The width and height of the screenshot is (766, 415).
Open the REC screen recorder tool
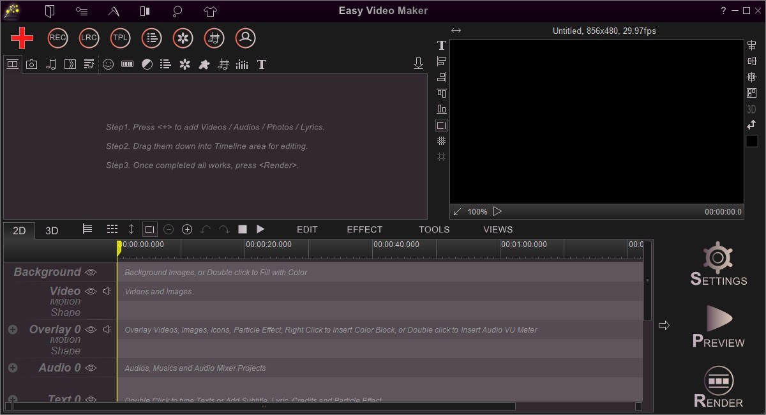[x=57, y=38]
